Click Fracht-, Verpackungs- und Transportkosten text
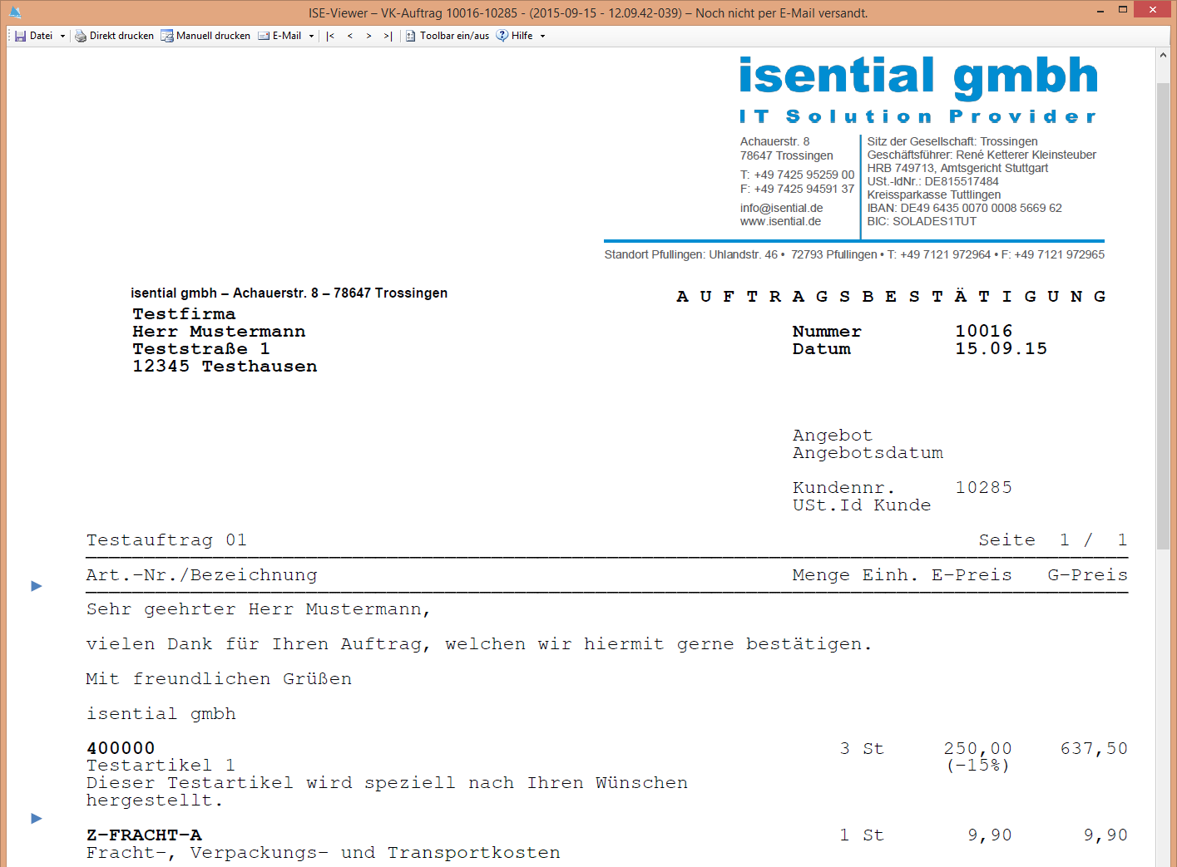The height and width of the screenshot is (867, 1177). click(x=324, y=852)
